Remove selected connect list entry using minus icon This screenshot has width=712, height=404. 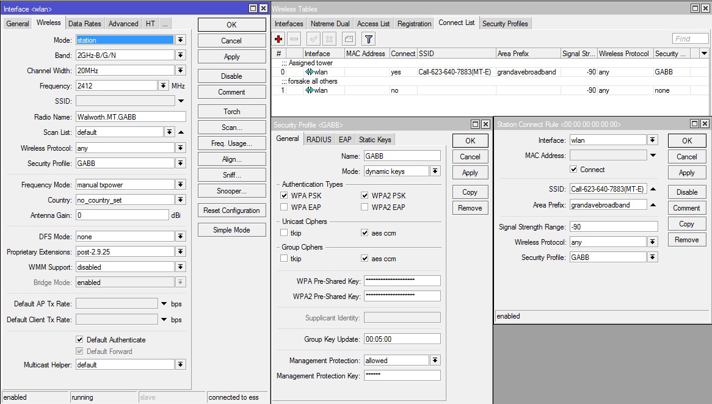294,38
